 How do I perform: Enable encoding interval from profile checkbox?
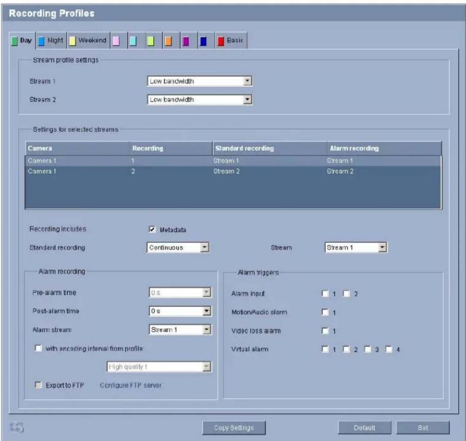[x=38, y=348]
